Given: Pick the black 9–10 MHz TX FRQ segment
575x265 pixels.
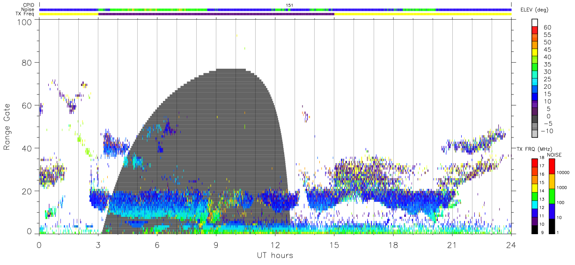Looking at the screenshot, I should (x=535, y=229).
